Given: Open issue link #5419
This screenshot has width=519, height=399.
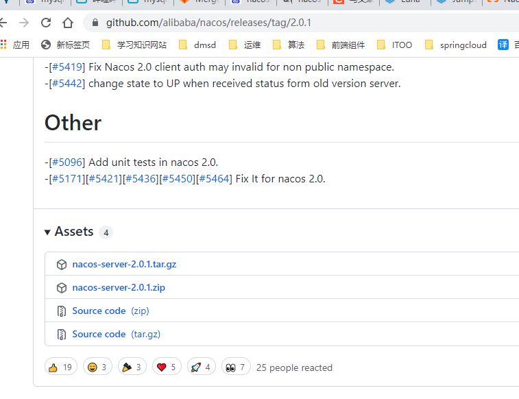Looking at the screenshot, I should click(x=67, y=67).
